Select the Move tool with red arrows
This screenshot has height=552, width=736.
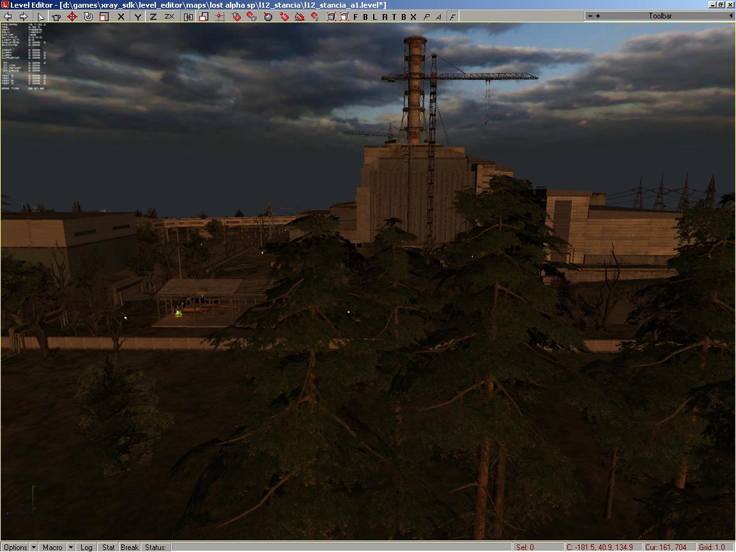72,17
